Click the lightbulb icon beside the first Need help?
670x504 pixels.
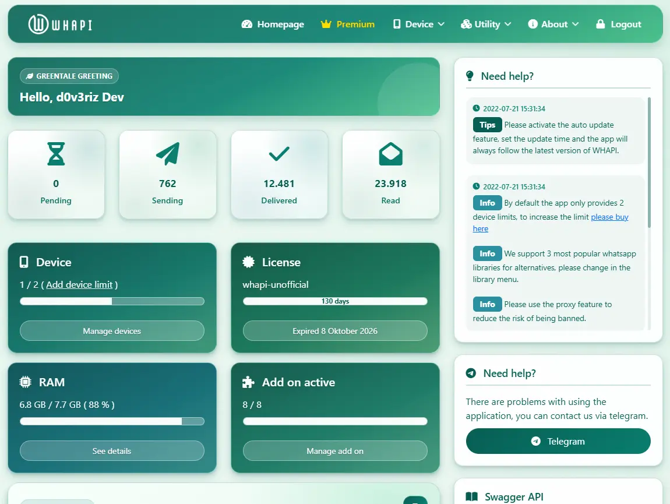pos(470,76)
